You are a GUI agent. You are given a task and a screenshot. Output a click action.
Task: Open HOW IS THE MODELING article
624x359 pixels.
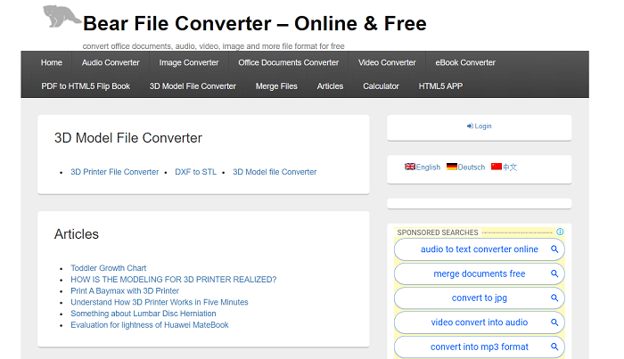coord(174,280)
